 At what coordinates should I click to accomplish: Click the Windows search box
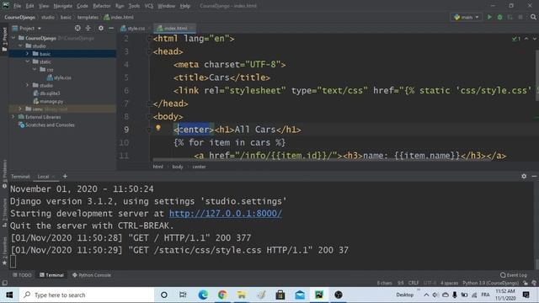[x=87, y=295]
